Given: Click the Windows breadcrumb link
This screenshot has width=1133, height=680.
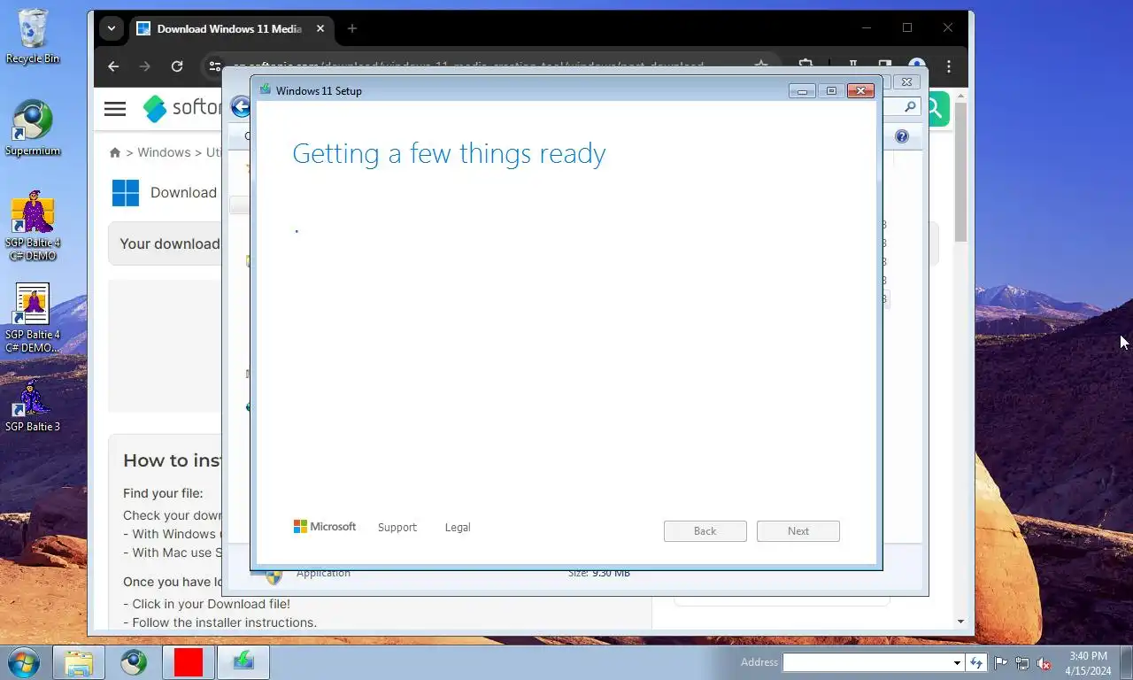Looking at the screenshot, I should [164, 152].
